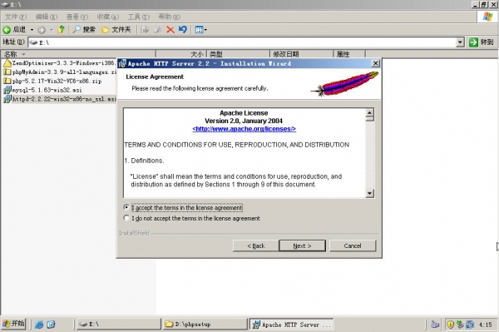Cancel the Apache installation wizard

point(353,245)
